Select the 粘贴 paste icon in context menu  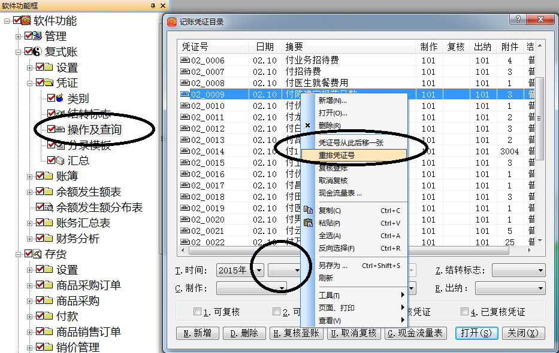coord(309,223)
